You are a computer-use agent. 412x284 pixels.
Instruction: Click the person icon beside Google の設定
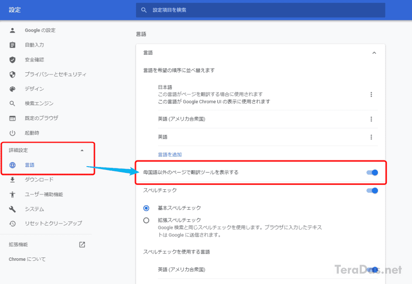(x=12, y=30)
